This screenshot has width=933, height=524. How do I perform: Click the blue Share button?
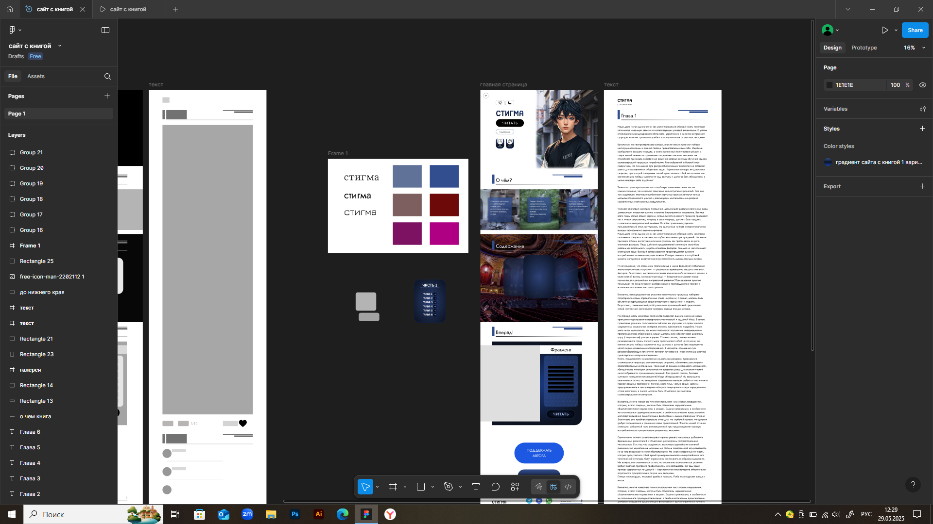915,30
